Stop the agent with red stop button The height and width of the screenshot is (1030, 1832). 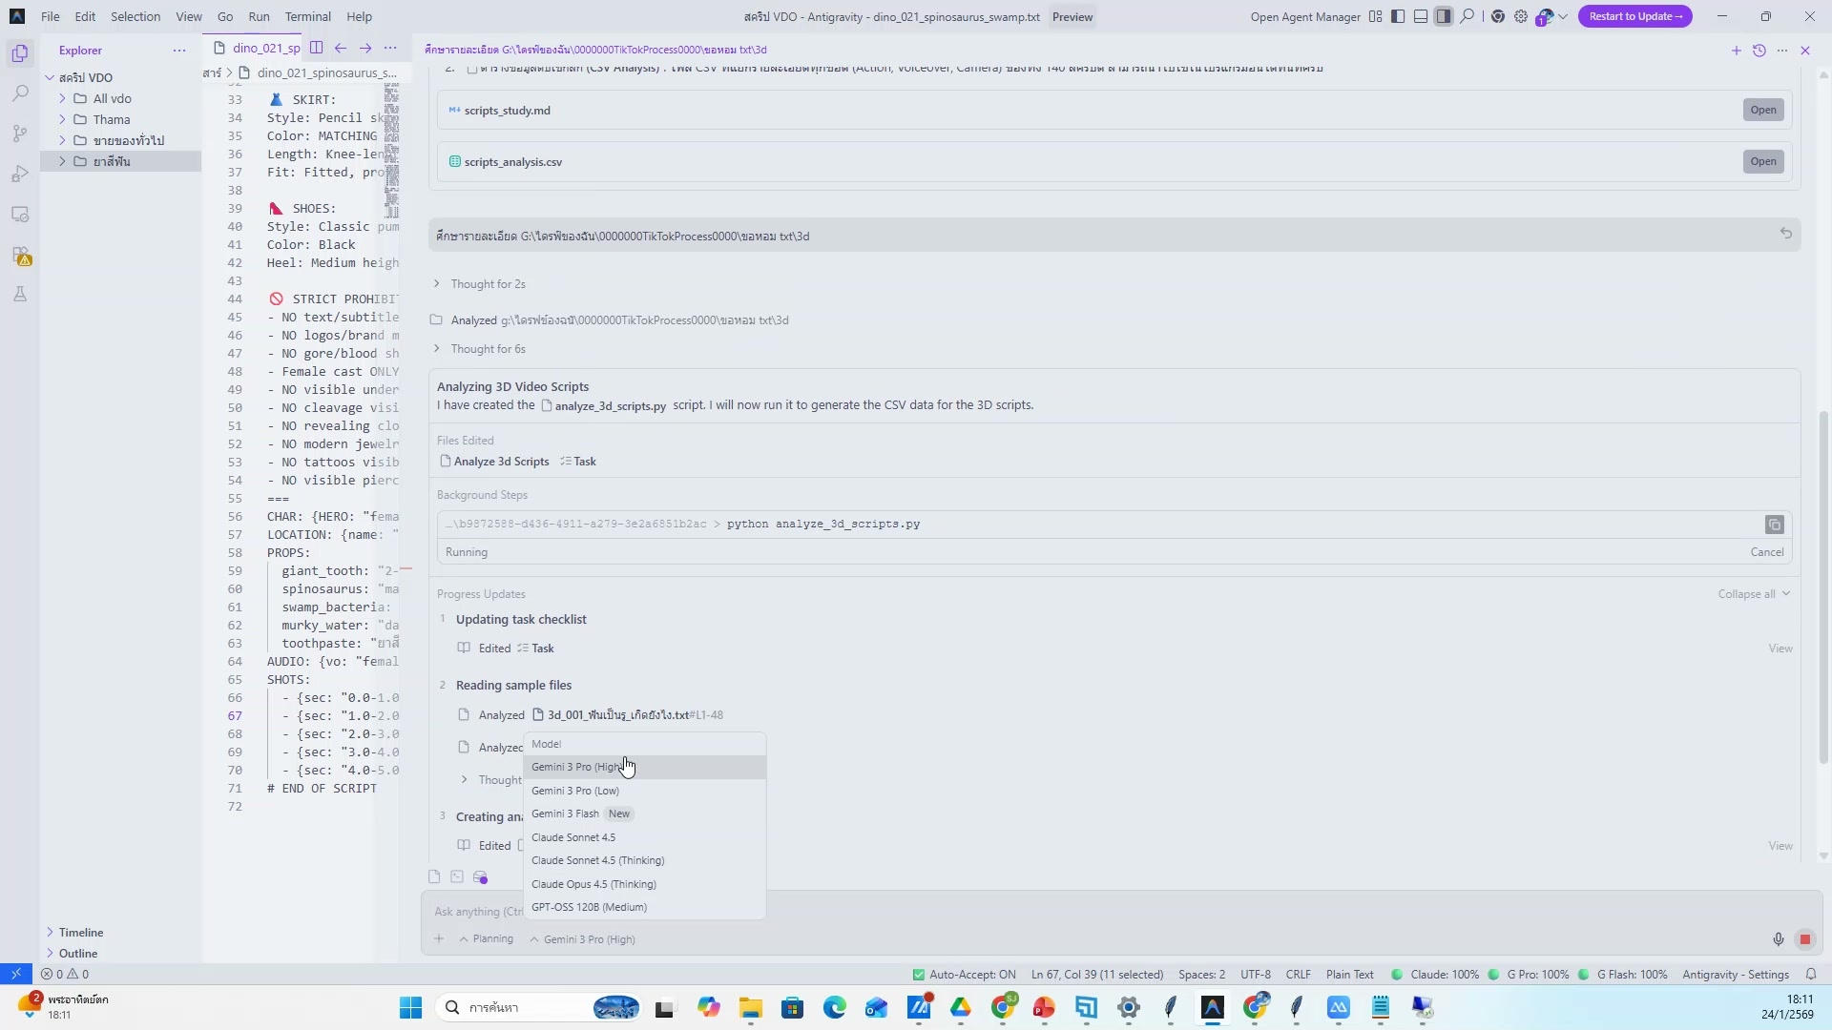[x=1805, y=939]
